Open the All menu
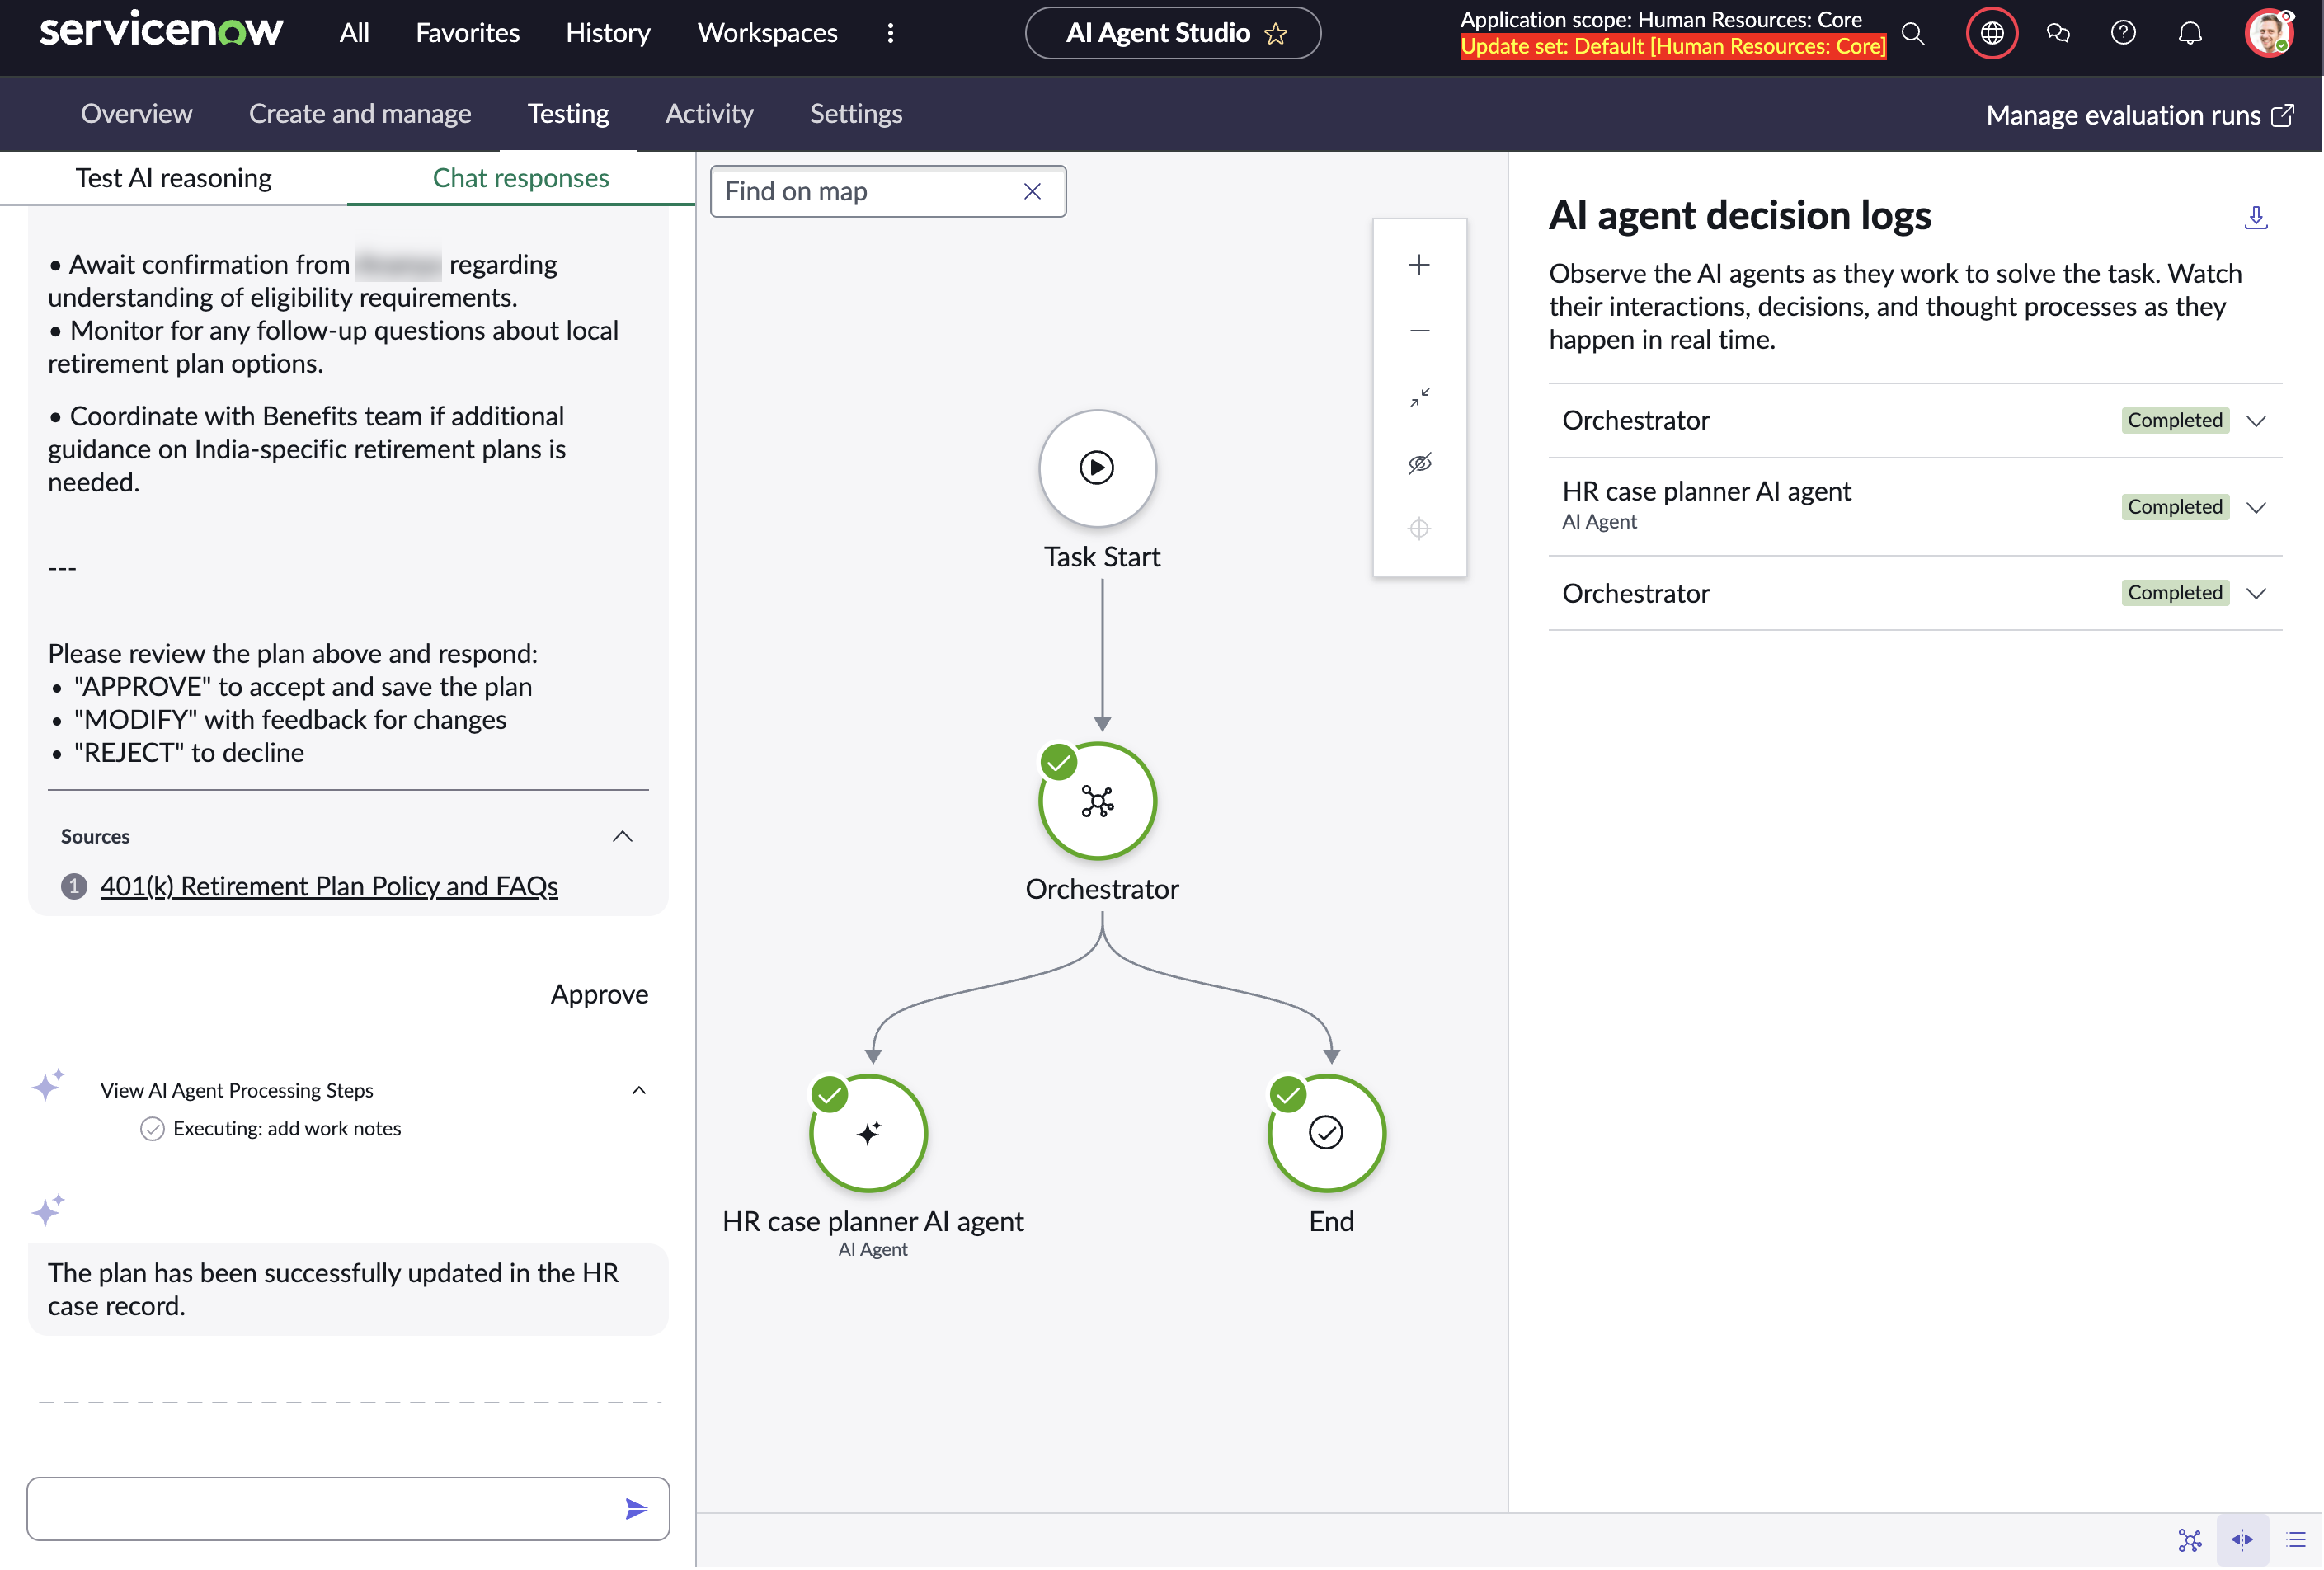 point(354,33)
